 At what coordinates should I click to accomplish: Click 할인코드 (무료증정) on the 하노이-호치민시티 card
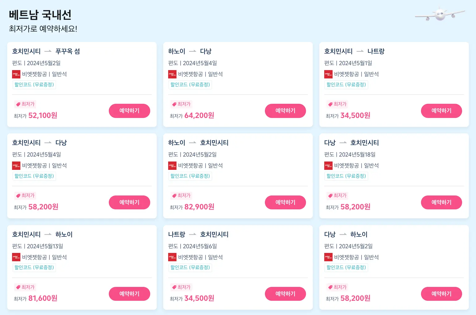190,176
